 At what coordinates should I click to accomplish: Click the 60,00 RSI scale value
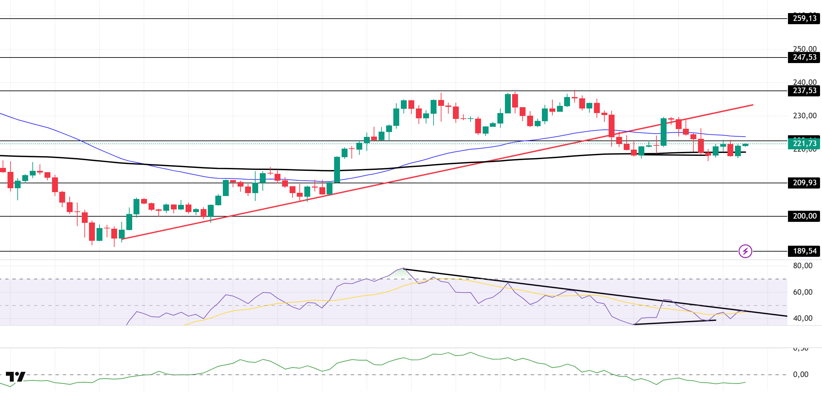(802, 292)
